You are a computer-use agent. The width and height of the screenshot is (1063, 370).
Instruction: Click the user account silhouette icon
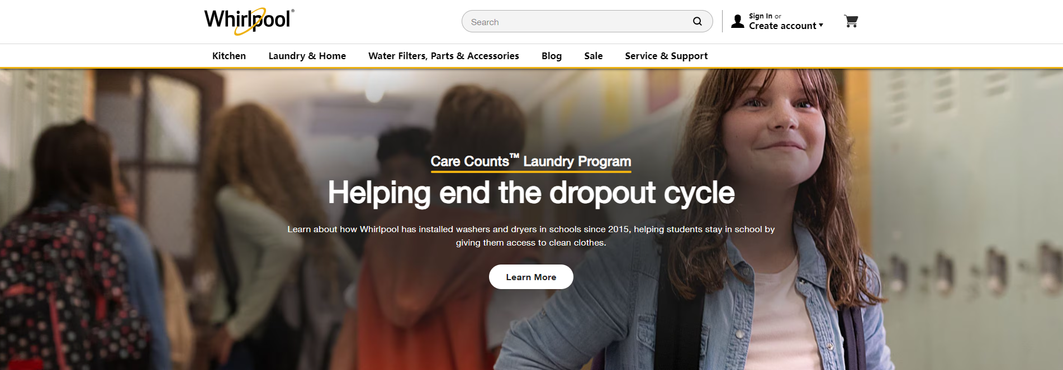click(x=738, y=22)
